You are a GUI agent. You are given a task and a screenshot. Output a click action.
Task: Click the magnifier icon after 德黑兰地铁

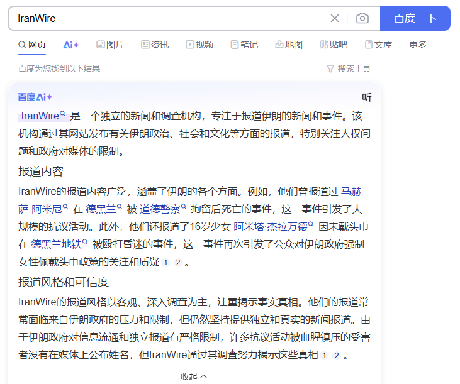coord(85,242)
